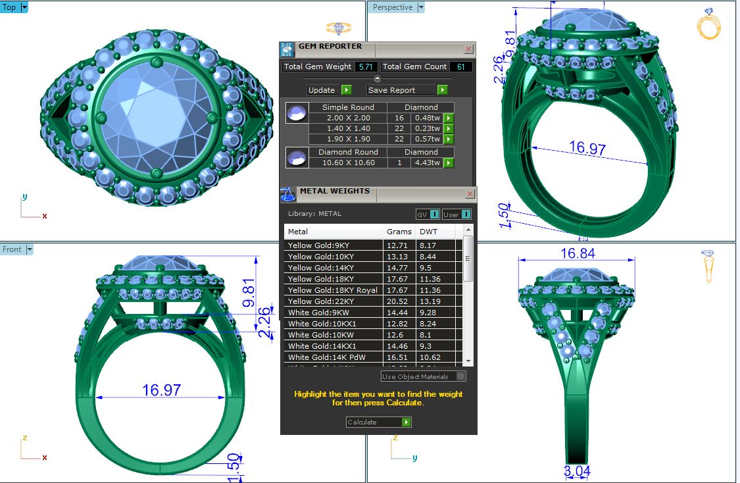The image size is (740, 483).
Task: Close the Metal Weights panel
Action: coord(470,194)
